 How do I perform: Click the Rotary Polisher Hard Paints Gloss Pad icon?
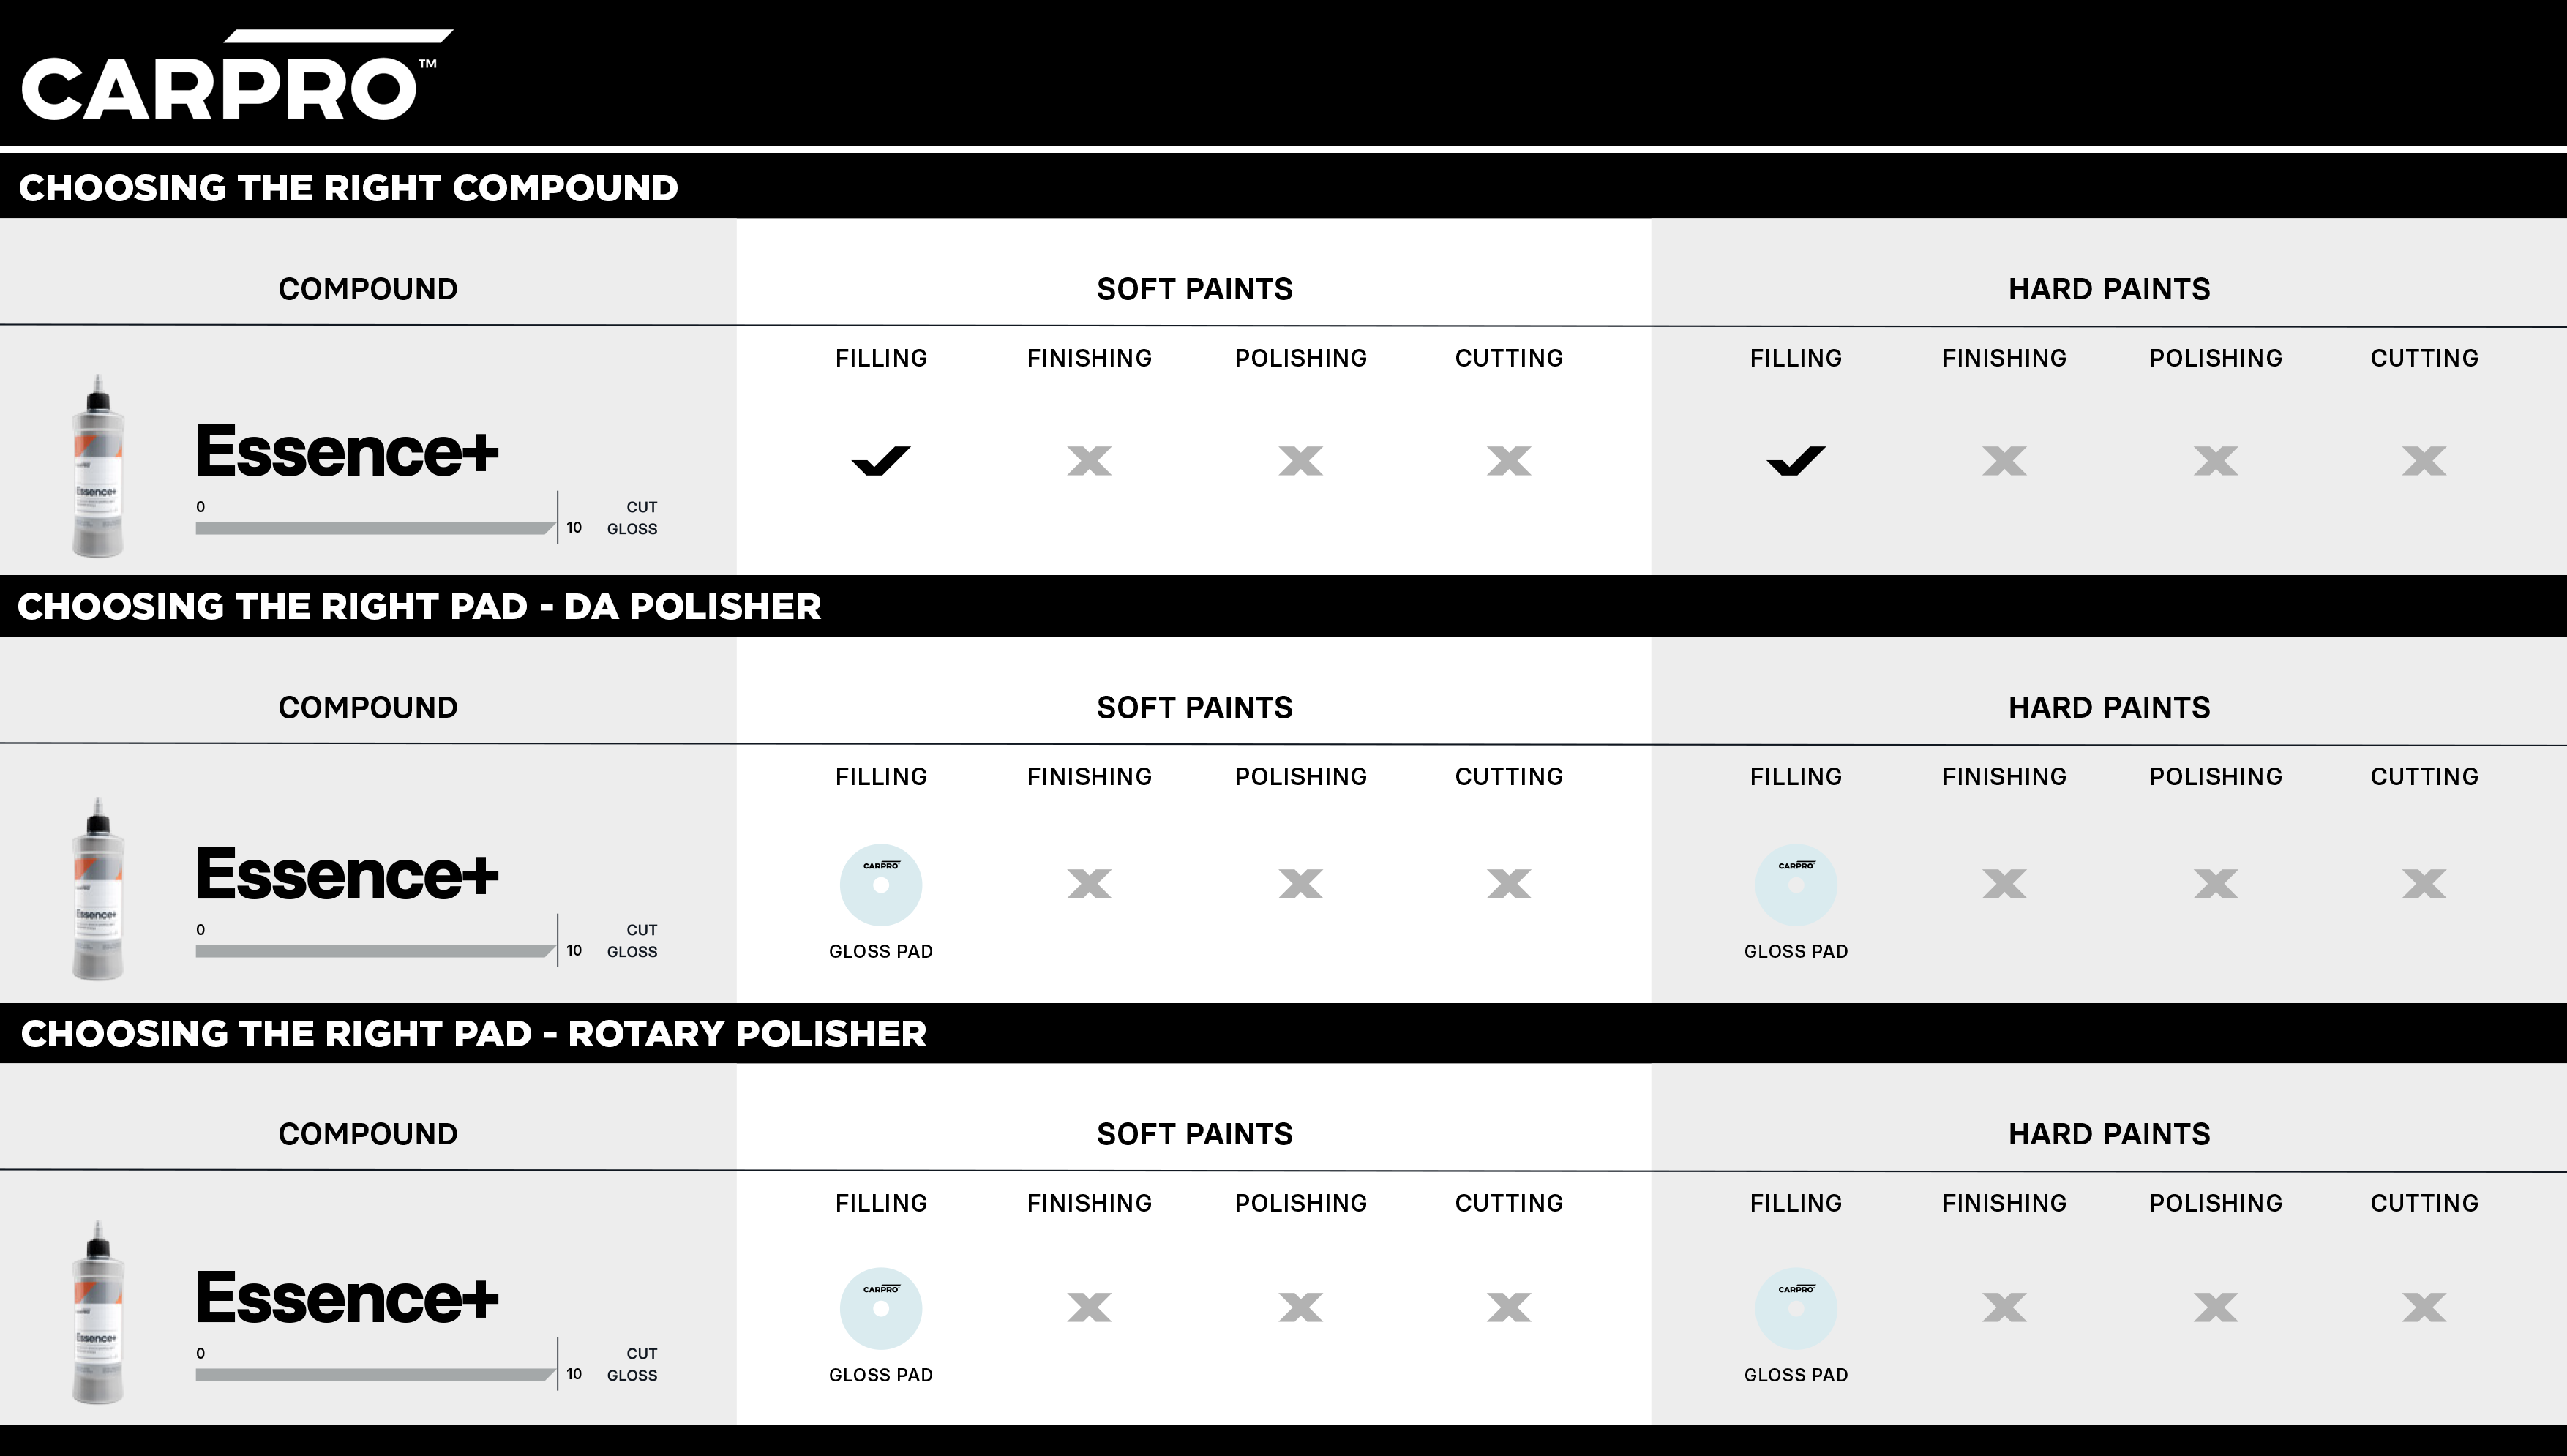click(x=1795, y=1309)
